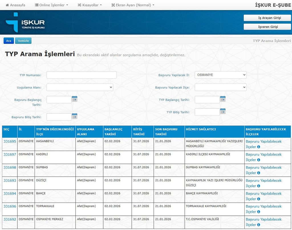292x230 pixels.
Task: Open calendar for TYP Başlangıç Tarihi
Action: coord(223,99)
